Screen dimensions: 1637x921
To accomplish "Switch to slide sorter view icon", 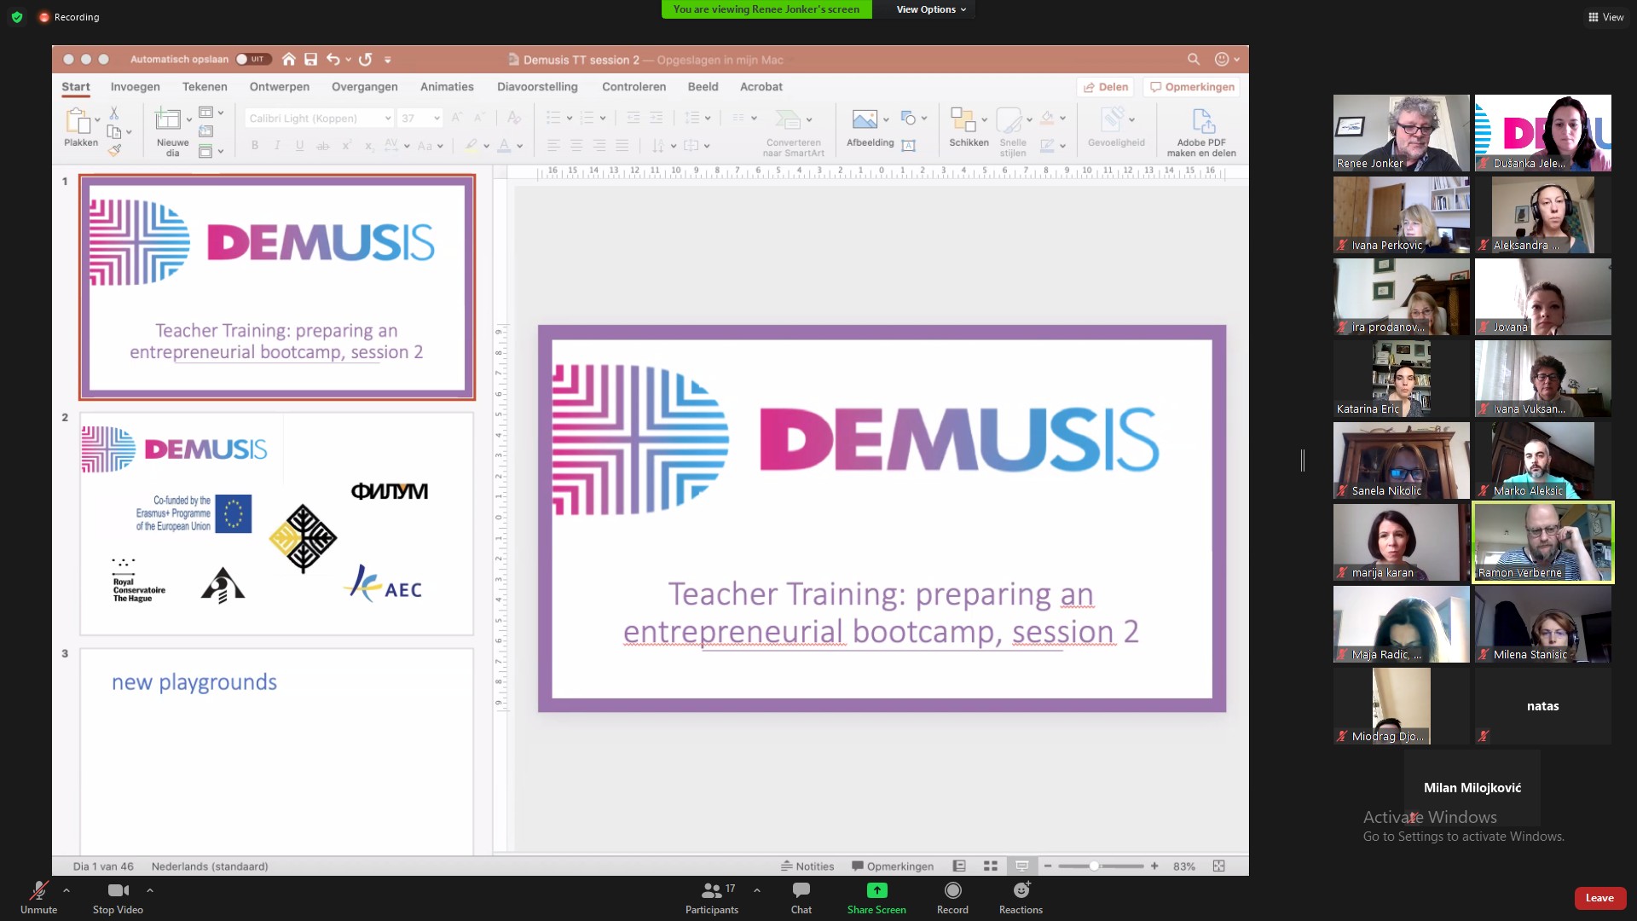I will pyautogui.click(x=990, y=866).
